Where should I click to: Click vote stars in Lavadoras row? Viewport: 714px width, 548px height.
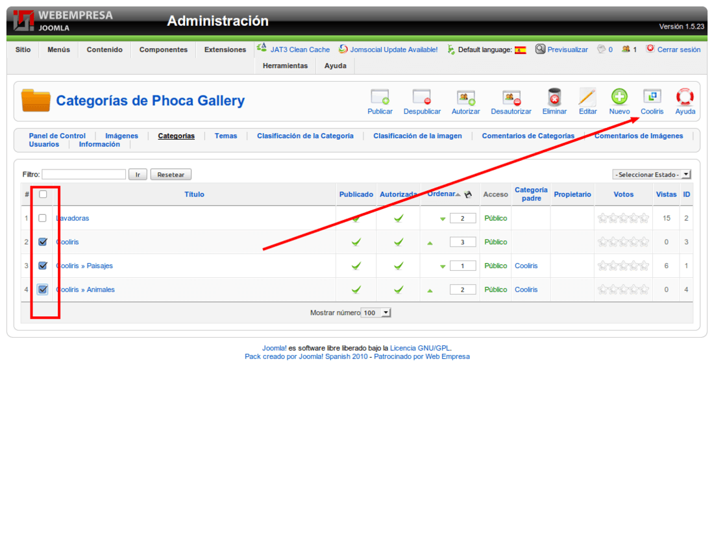pyautogui.click(x=623, y=218)
